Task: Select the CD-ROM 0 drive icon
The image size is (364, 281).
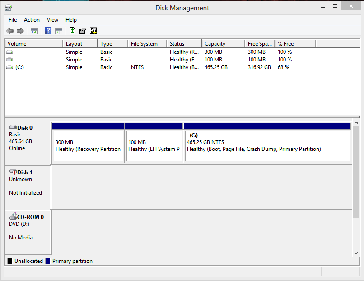Action: [x=13, y=217]
